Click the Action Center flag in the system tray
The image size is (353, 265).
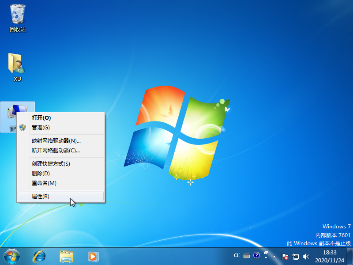tap(285, 256)
